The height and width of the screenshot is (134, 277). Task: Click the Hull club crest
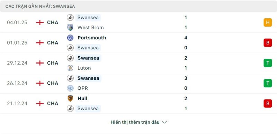tap(70, 98)
